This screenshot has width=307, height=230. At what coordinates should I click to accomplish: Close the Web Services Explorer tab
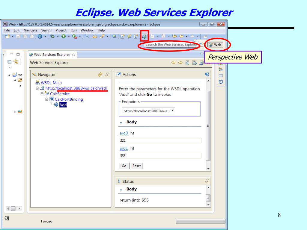click(73, 55)
